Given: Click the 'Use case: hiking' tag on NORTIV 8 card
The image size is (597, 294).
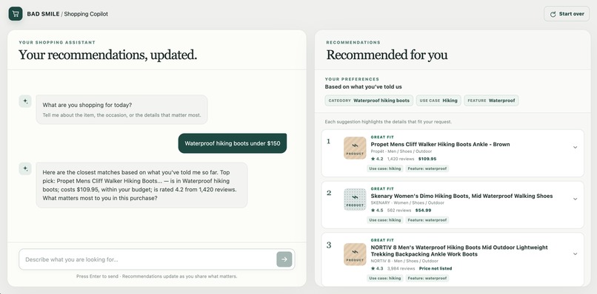Looking at the screenshot, I should click(x=385, y=278).
